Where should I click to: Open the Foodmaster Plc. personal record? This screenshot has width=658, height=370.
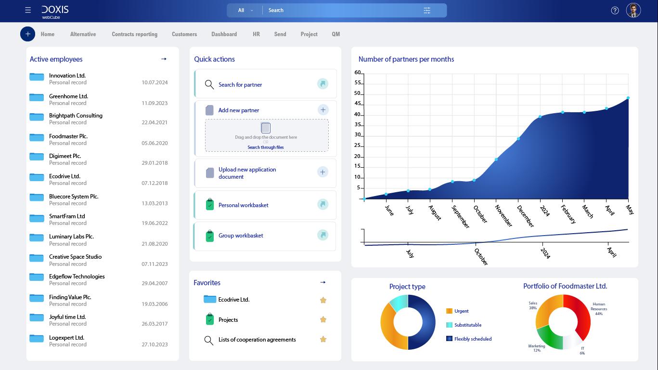68,136
